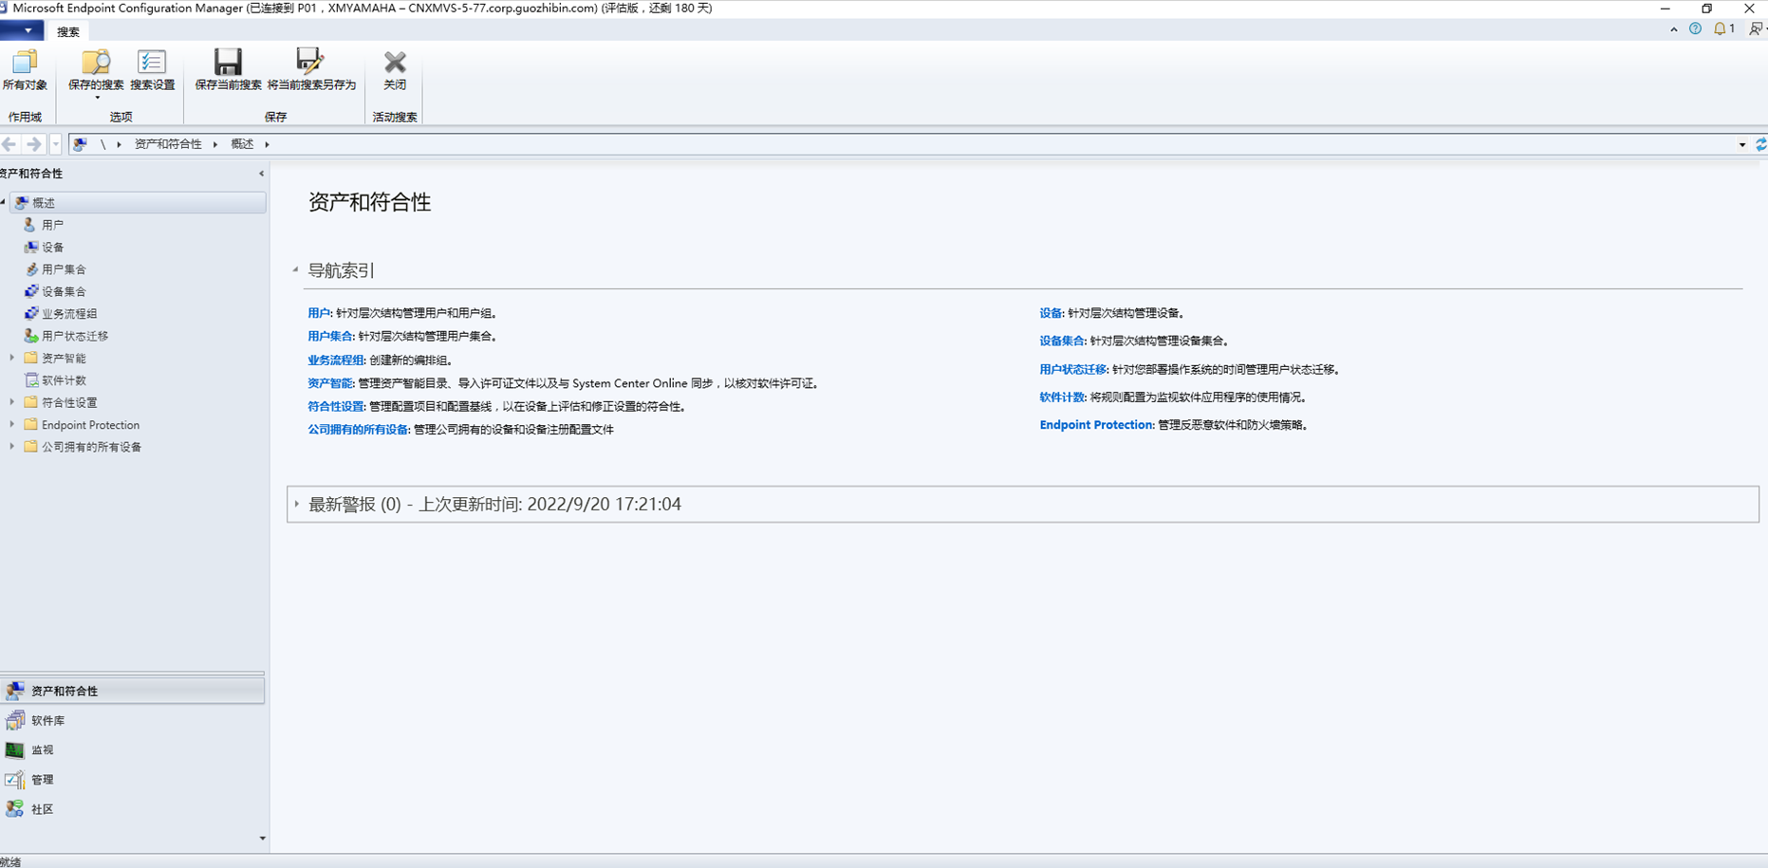Close the active search with 关闭
This screenshot has width=1768, height=868.
395,70
